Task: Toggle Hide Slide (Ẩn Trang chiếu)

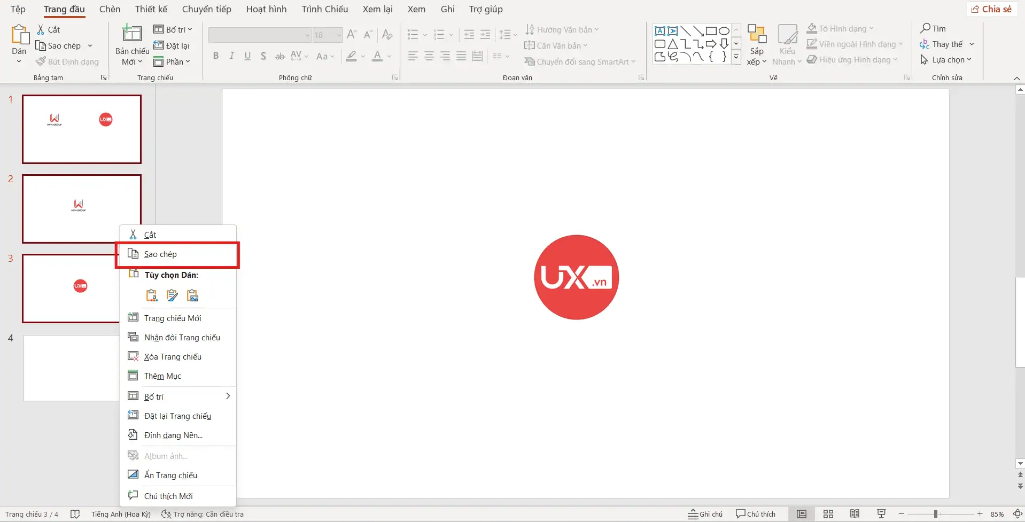Action: [170, 475]
